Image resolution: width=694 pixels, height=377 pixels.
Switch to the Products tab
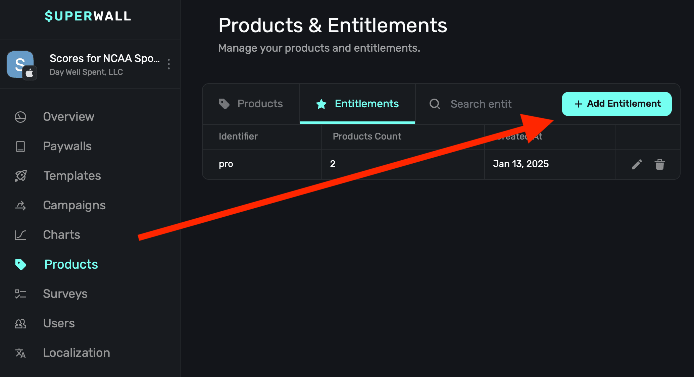251,104
